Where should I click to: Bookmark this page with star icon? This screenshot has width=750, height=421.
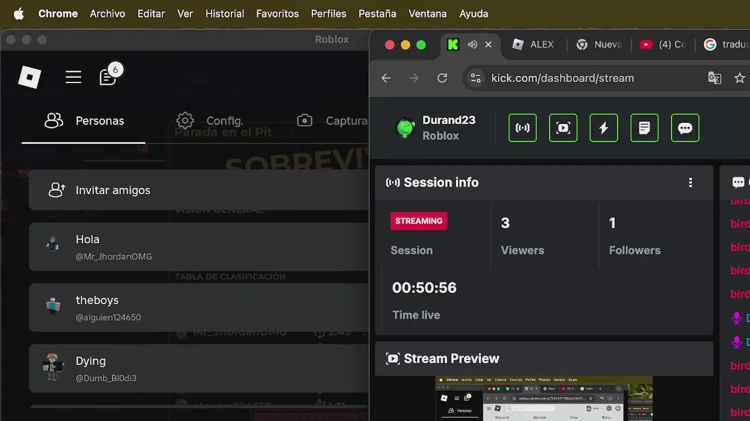click(740, 78)
